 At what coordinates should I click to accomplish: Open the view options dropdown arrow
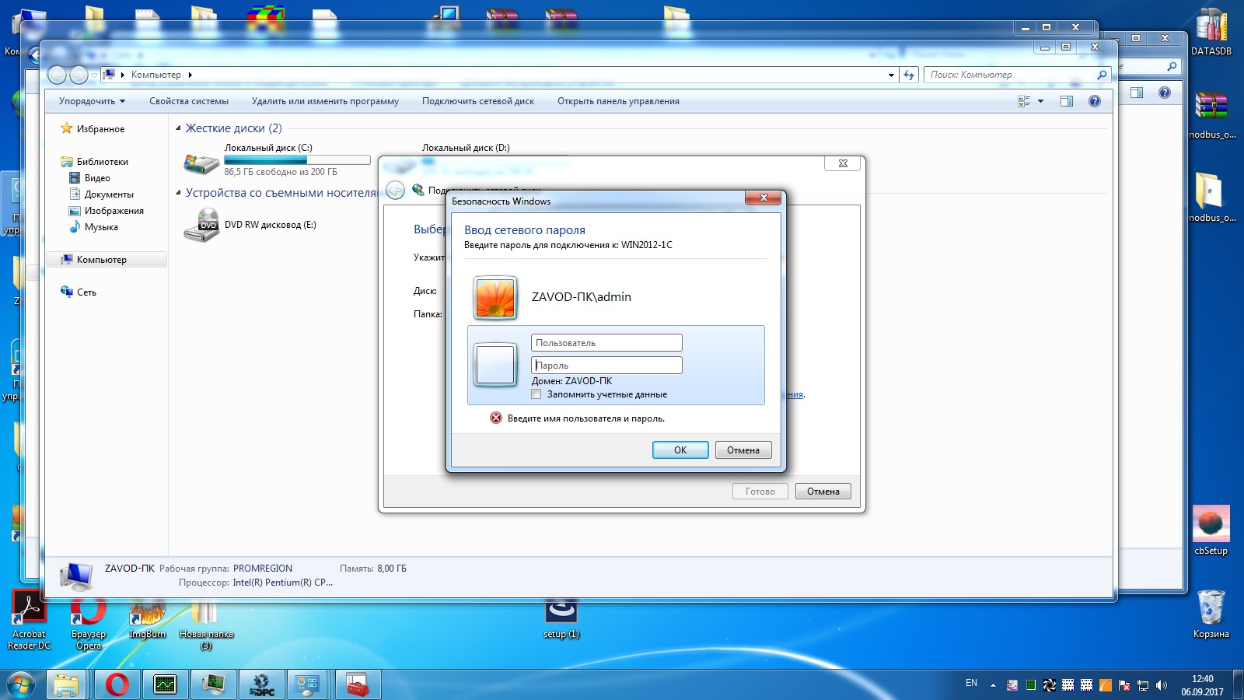coord(1040,101)
